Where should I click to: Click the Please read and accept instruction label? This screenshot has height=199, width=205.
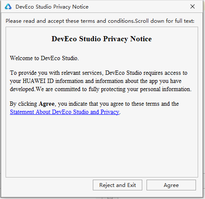point(100,21)
